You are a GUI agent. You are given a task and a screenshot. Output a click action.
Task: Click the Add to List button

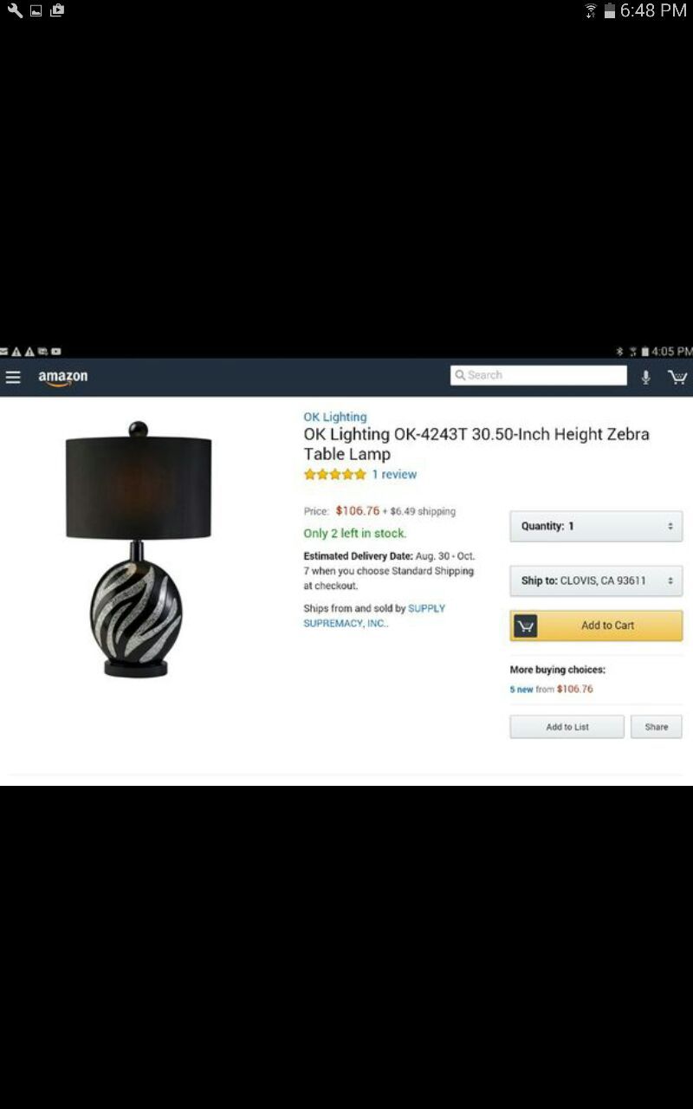[x=567, y=727]
